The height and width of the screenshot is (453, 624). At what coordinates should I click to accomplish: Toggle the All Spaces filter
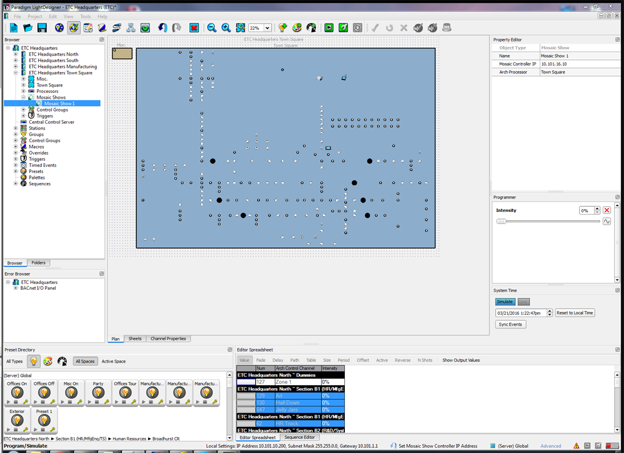tap(85, 361)
